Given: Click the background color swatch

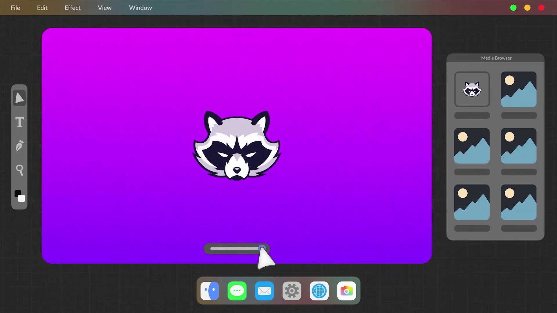Looking at the screenshot, I should (22, 199).
